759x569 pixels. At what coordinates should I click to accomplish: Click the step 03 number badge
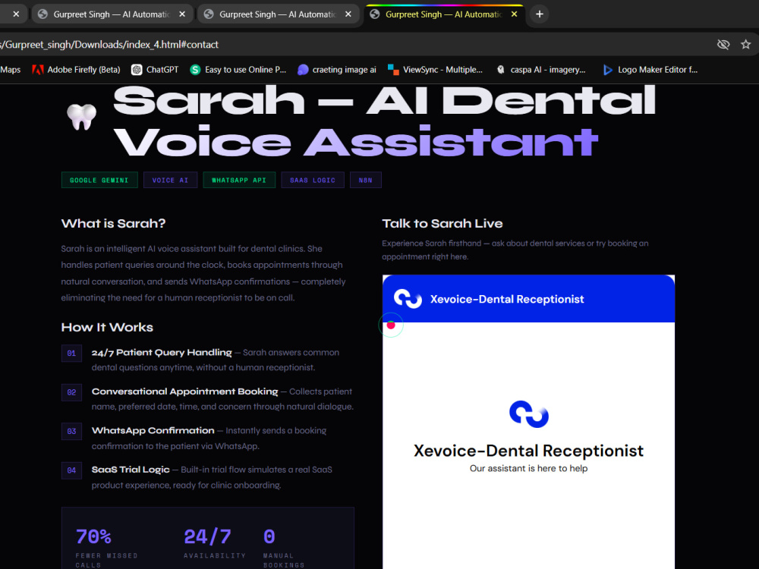click(x=71, y=431)
